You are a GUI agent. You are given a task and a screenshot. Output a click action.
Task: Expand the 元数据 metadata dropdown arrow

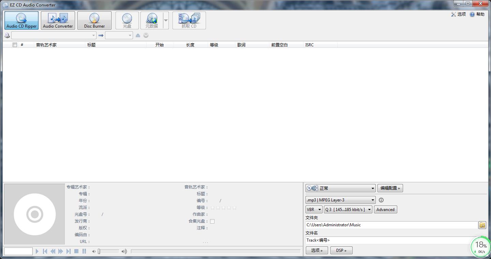[x=166, y=20]
